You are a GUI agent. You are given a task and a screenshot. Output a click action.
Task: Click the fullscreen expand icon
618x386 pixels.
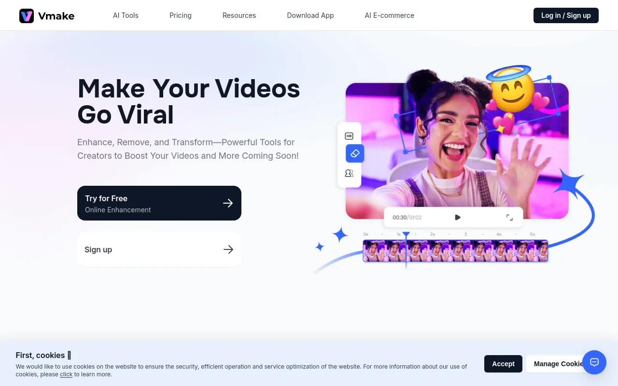click(x=509, y=218)
